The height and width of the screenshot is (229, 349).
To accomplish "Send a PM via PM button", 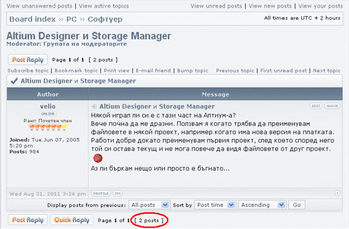I will [x=118, y=194].
